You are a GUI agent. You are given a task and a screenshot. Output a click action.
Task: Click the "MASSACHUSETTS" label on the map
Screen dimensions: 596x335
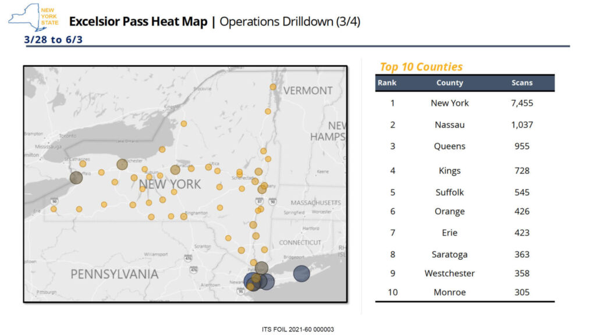coord(316,203)
